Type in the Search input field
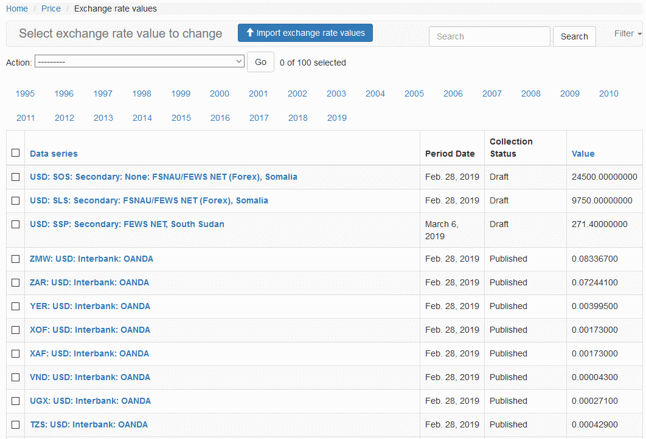The image size is (646, 439). [489, 36]
